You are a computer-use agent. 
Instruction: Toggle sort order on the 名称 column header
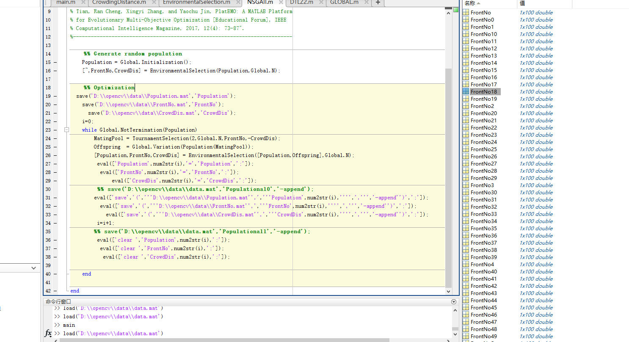click(x=474, y=3)
